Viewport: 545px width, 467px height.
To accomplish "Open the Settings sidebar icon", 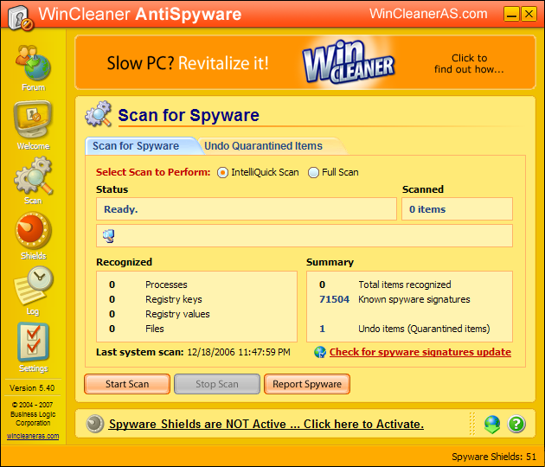I will [33, 344].
